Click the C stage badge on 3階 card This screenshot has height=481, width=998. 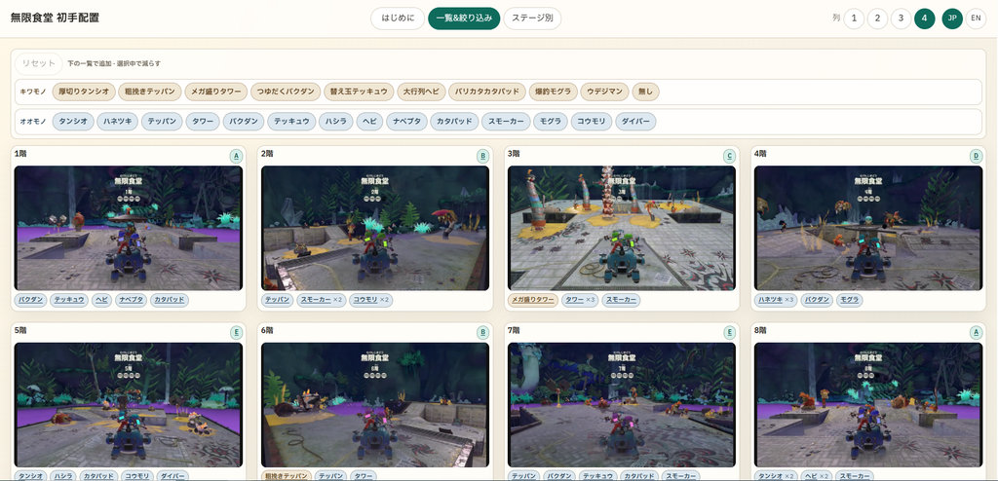coord(729,156)
